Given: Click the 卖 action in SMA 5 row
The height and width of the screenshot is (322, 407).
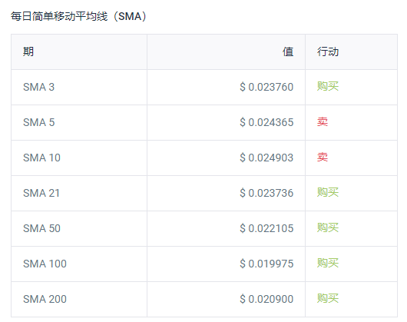Looking at the screenshot, I should coord(323,121).
